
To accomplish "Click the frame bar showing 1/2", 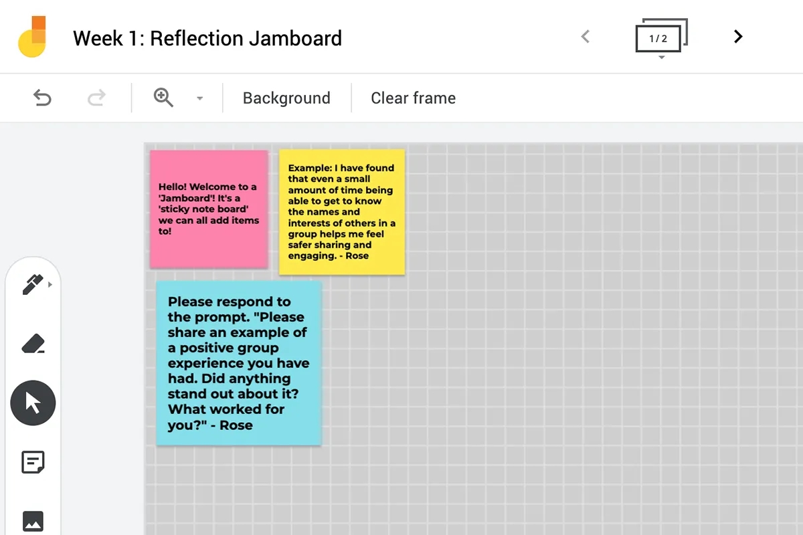I will pos(660,38).
